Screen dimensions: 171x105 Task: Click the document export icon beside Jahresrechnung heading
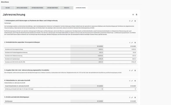(137, 14)
